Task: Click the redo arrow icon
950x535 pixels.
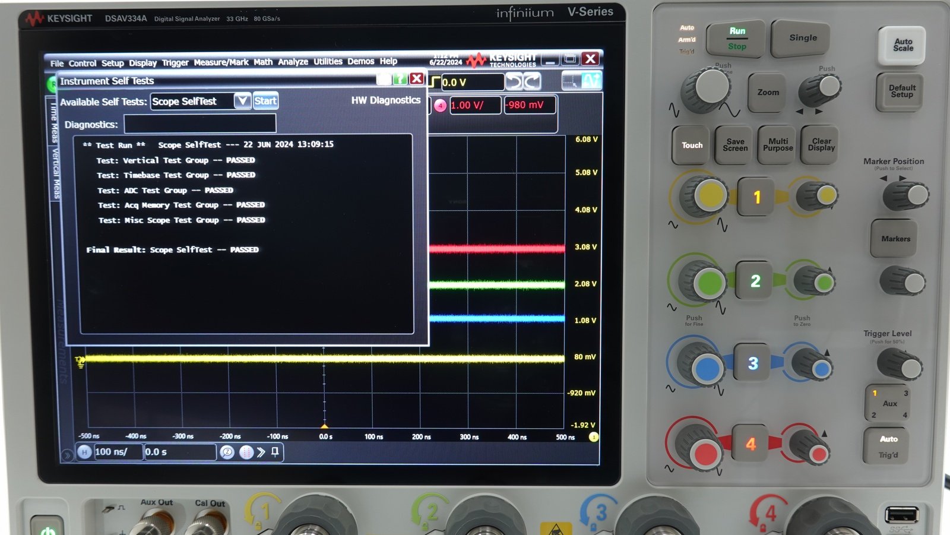Action: [532, 81]
